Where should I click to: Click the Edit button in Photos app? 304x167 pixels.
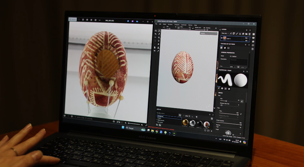[x=73, y=19]
